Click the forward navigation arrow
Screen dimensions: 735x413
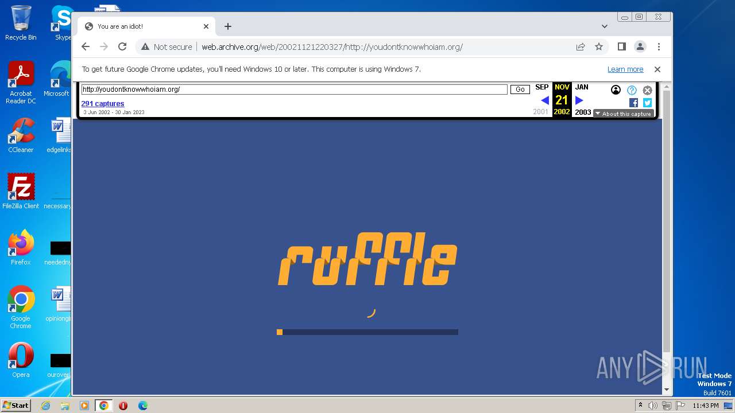pos(104,46)
